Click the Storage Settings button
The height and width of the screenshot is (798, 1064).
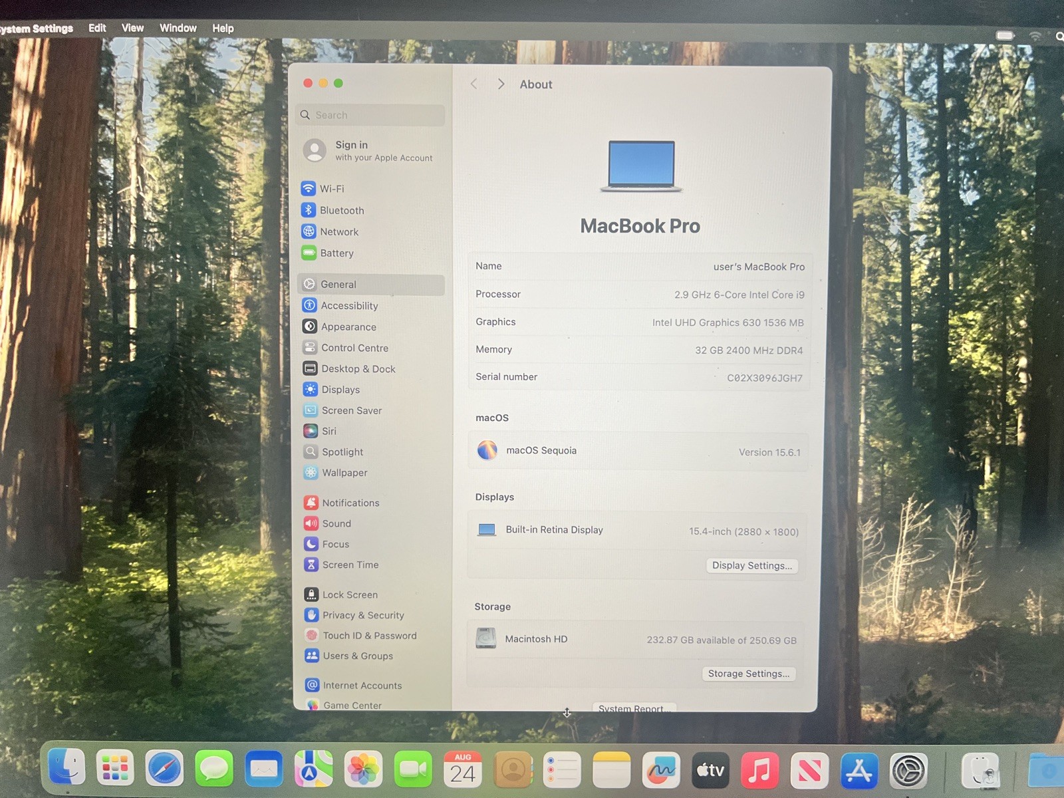[749, 674]
